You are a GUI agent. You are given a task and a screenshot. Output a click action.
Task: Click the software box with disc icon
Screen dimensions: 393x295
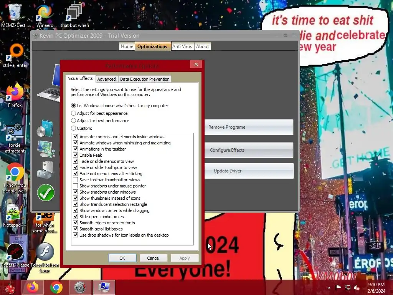(45, 128)
